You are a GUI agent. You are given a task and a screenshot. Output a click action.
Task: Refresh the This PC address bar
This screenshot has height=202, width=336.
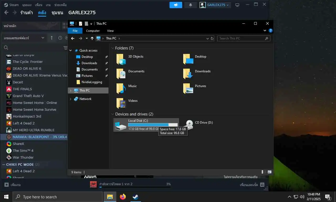pos(212,38)
